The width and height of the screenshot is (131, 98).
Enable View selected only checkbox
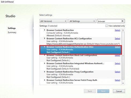pyautogui.click(x=107, y=26)
